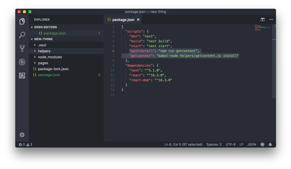Open the Search view icon
Image resolution: width=291 pixels, height=169 pixels.
22,35
